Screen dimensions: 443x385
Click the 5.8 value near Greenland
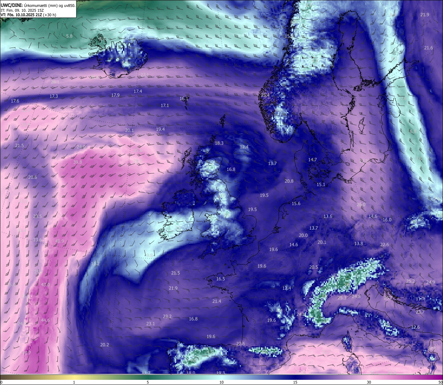tap(69, 36)
